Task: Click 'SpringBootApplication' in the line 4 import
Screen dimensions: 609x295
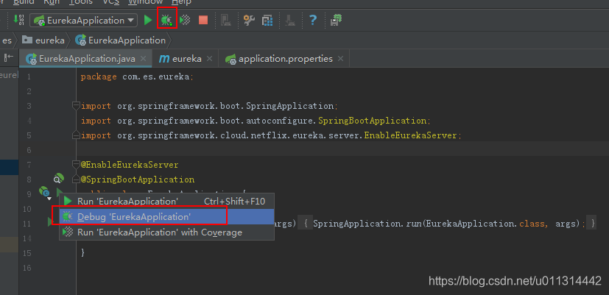Action: 372,121
